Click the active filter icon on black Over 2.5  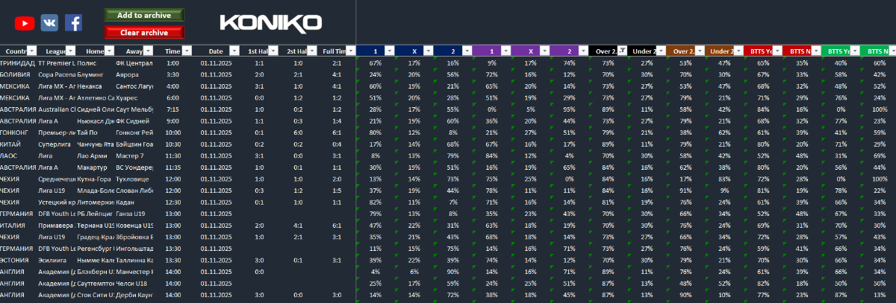point(621,51)
